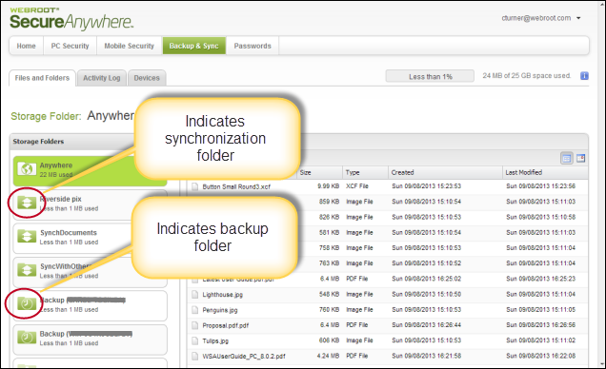This screenshot has width=606, height=369.
Task: Select the Tulips.jpg file
Action: pos(215,340)
